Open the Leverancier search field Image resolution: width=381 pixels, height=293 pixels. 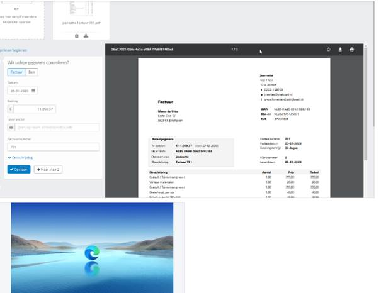[57, 128]
